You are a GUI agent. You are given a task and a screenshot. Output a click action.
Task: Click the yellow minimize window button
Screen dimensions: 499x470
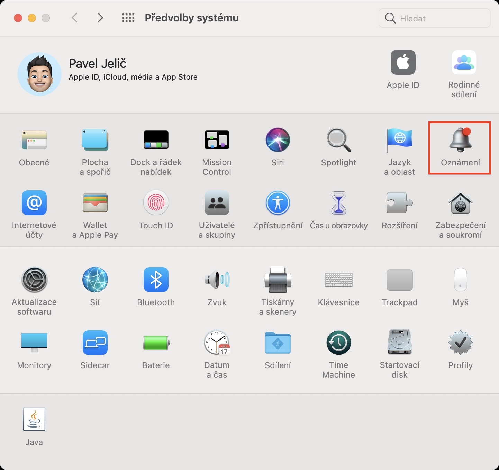[32, 18]
